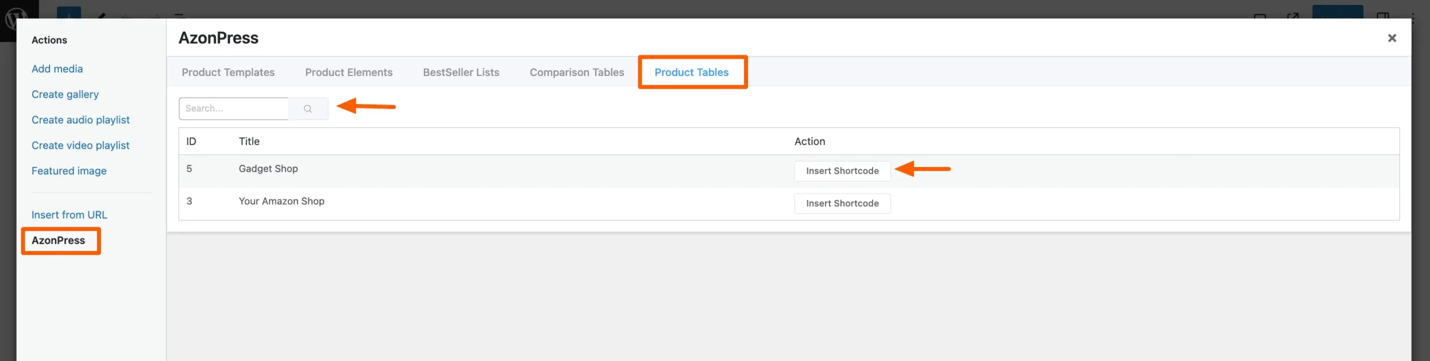
Task: Click the Action column header
Action: tap(809, 141)
